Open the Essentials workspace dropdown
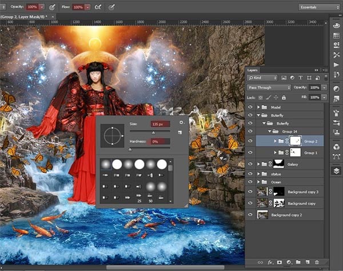Screen dimensions: 343x271 click(319, 7)
